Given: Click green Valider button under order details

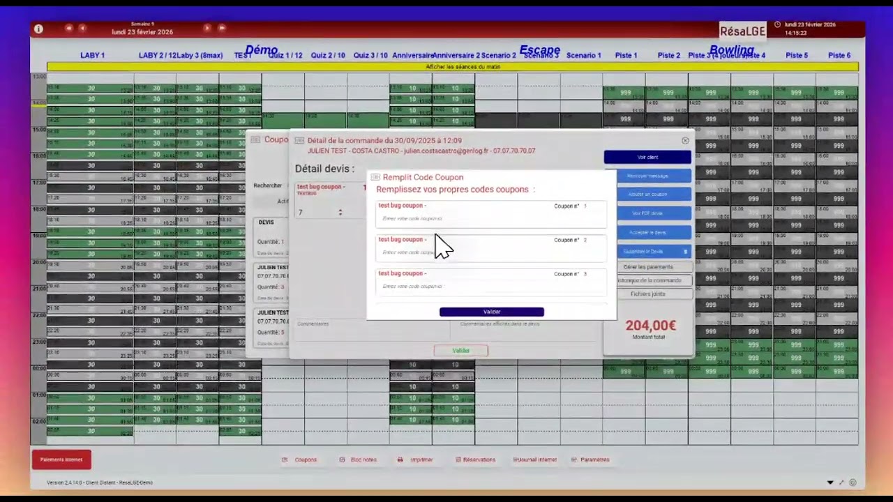Looking at the screenshot, I should point(460,351).
